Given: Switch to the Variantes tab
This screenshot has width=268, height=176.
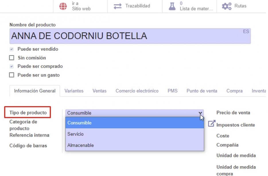Looking at the screenshot, I should coord(74,91).
